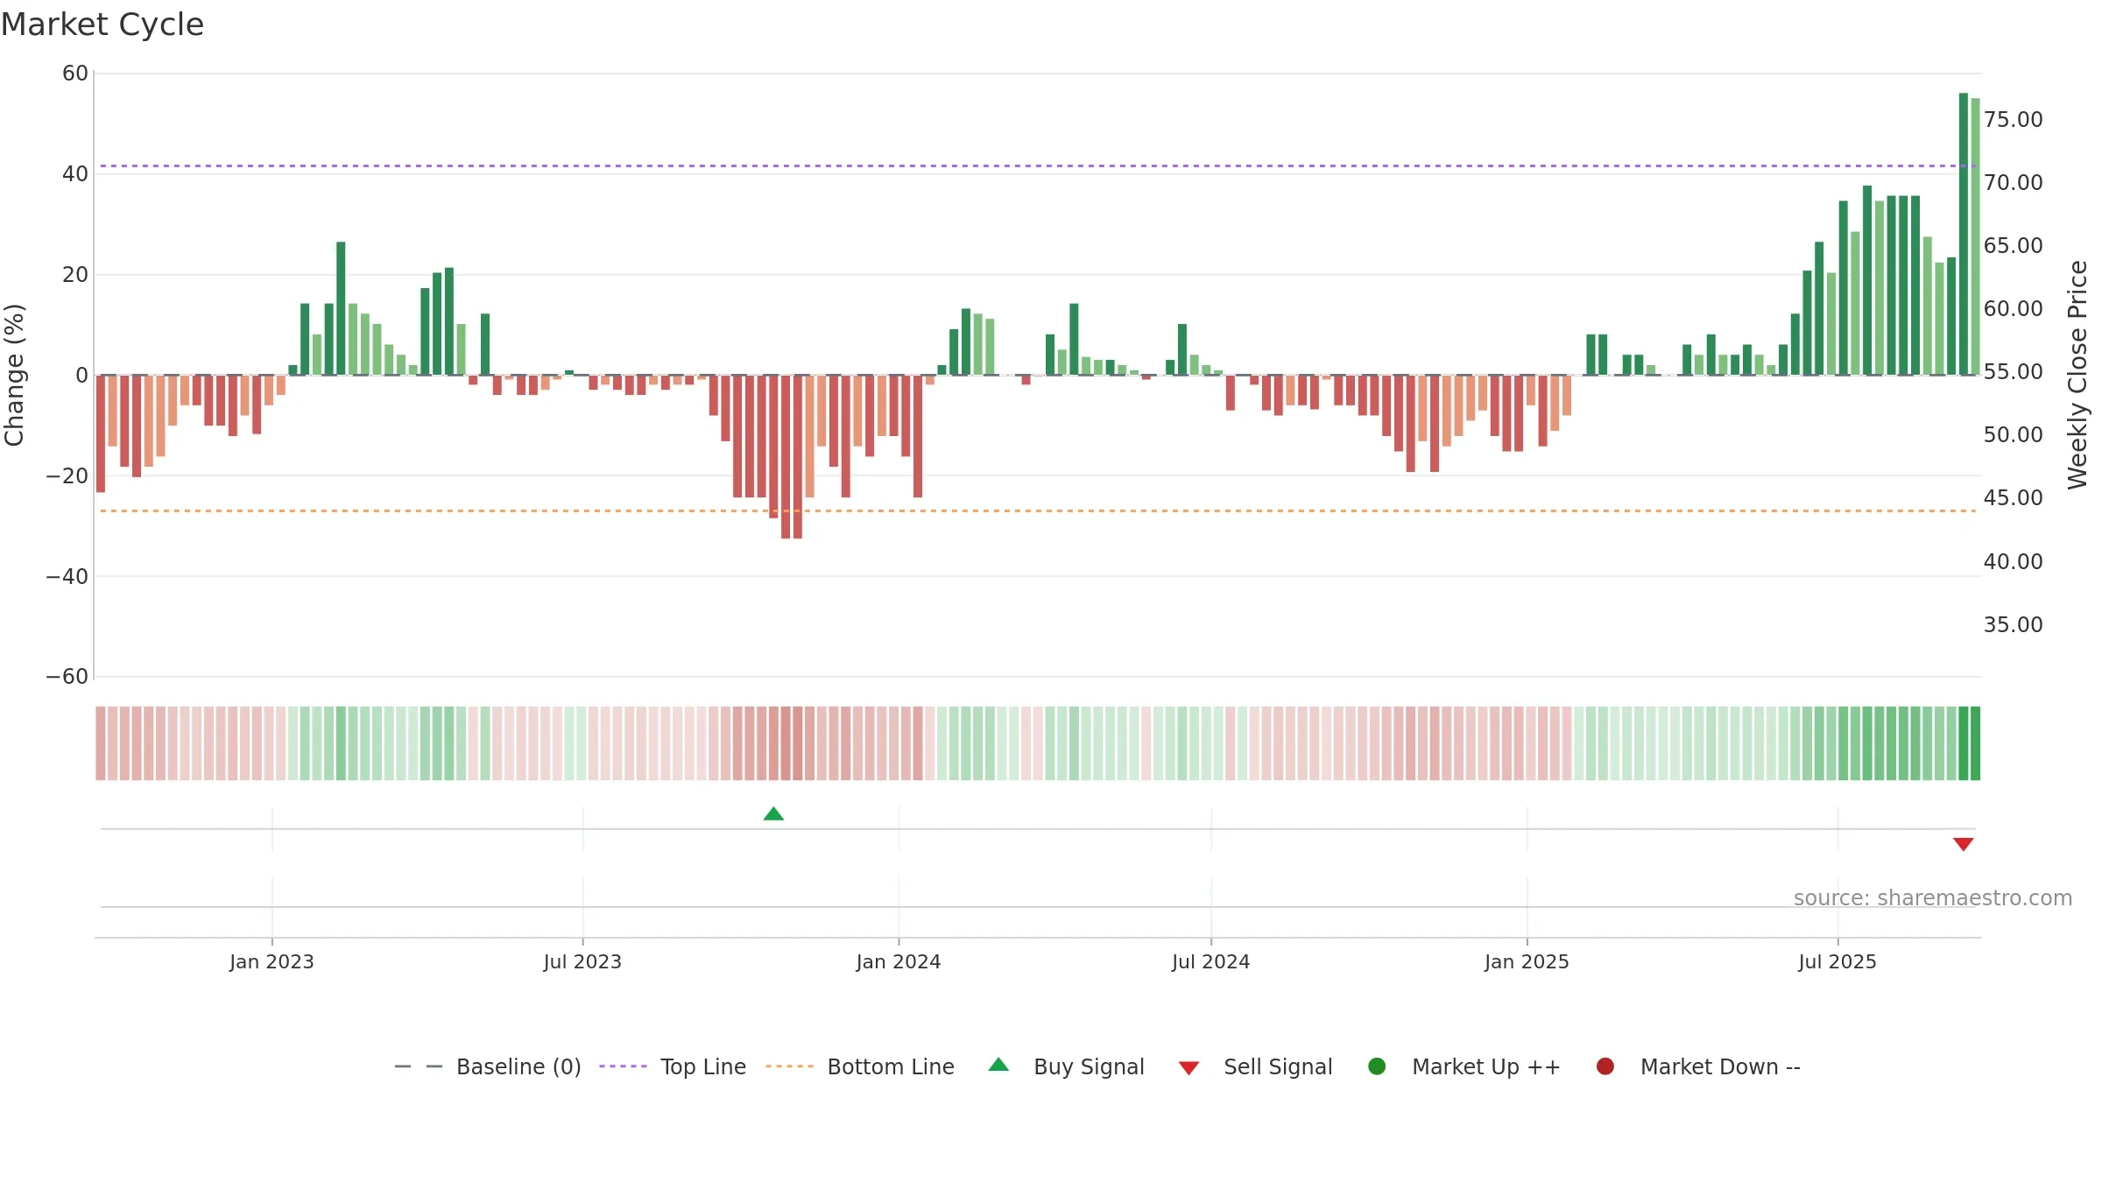Screen dimensions: 2102x1182
Task: Click the Jan 2023 x-axis label
Action: [272, 961]
